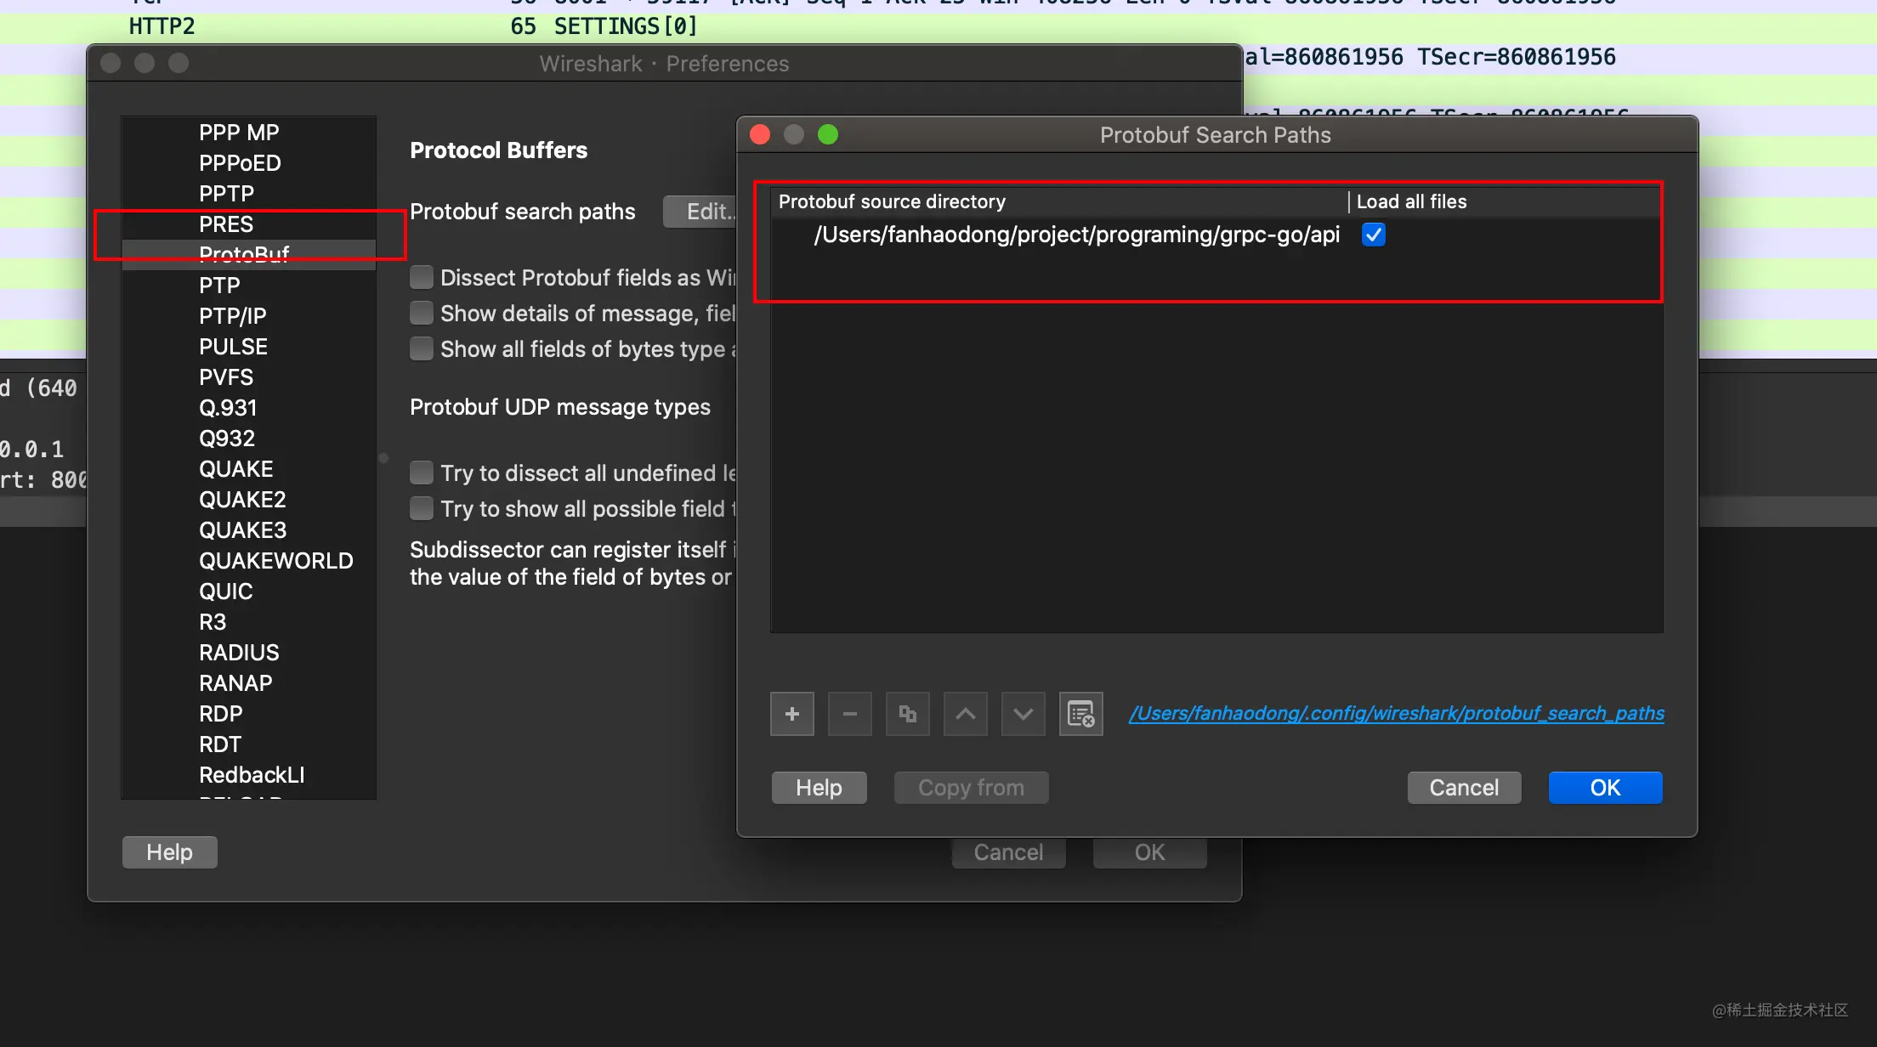Viewport: 1877px width, 1047px height.
Task: Select RDP in the protocol list
Action: [248, 714]
